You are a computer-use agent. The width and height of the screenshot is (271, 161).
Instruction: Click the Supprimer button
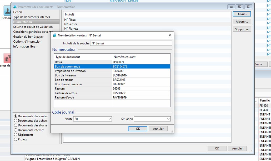click(242, 29)
